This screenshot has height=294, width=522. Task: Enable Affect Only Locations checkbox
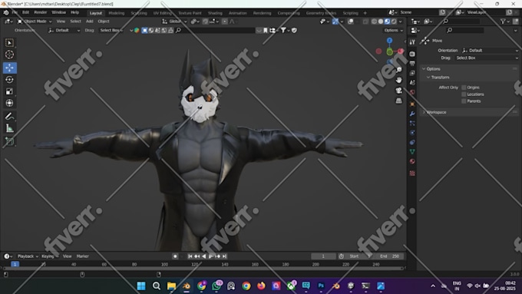point(464,94)
